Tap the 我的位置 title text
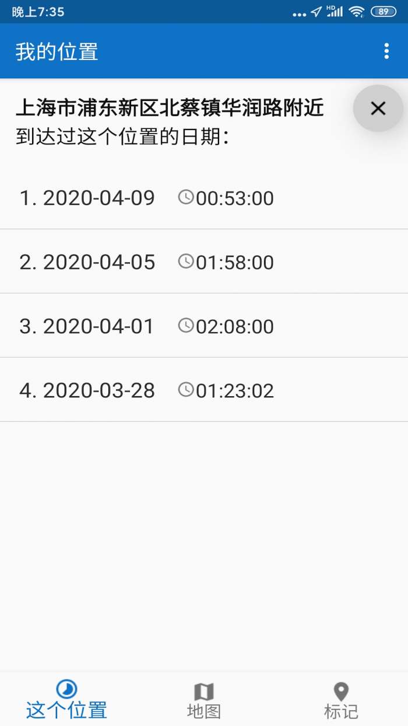The image size is (408, 726). (57, 52)
